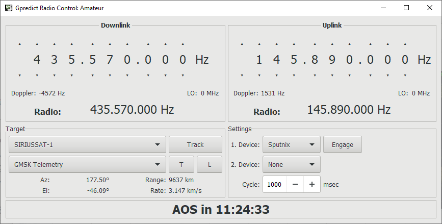
Task: Decrease the cycle time with minus
Action: click(x=295, y=184)
